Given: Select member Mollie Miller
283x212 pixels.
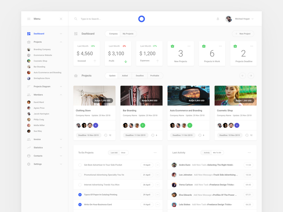Looking at the screenshot, I should pyautogui.click(x=39, y=125).
